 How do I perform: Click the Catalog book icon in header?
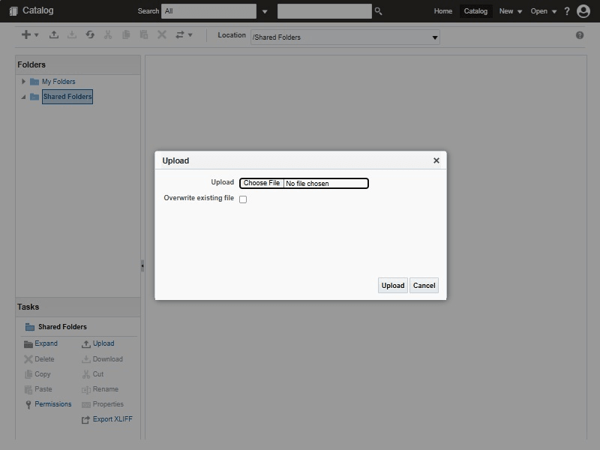coord(13,11)
